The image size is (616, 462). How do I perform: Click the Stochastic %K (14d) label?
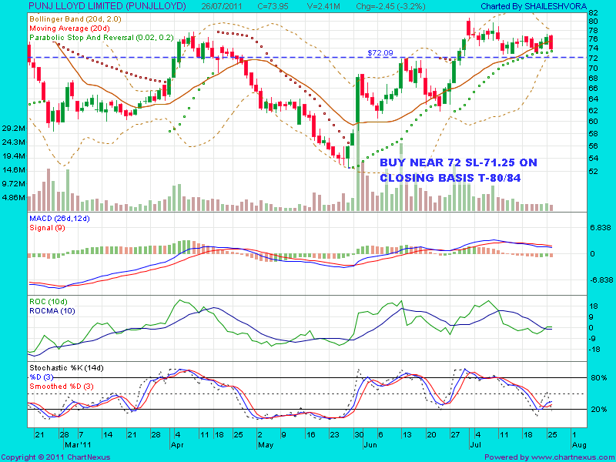(65, 368)
